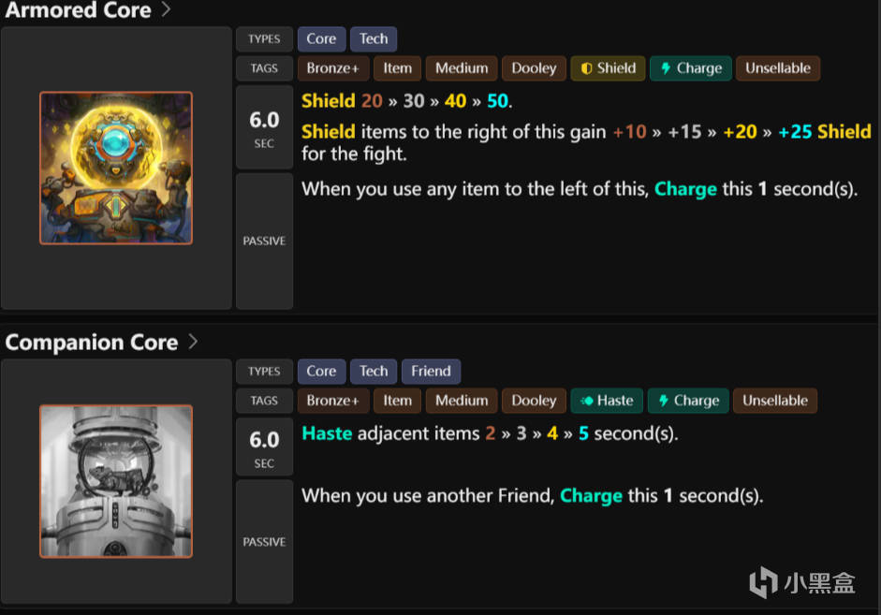Image resolution: width=881 pixels, height=615 pixels.
Task: Click the Armored Core title link
Action: [x=79, y=11]
